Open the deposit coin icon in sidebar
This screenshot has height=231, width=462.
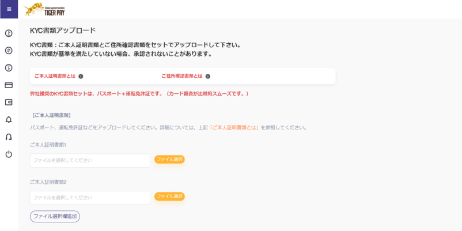[9, 33]
